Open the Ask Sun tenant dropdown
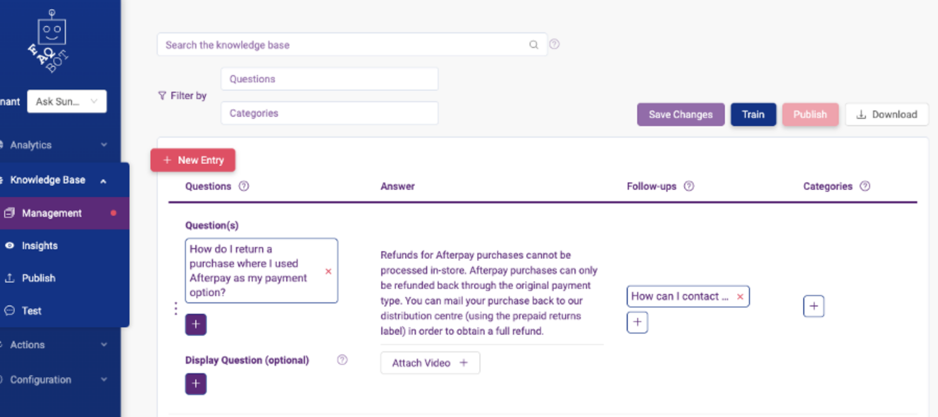Image resolution: width=938 pixels, height=417 pixels. [67, 101]
